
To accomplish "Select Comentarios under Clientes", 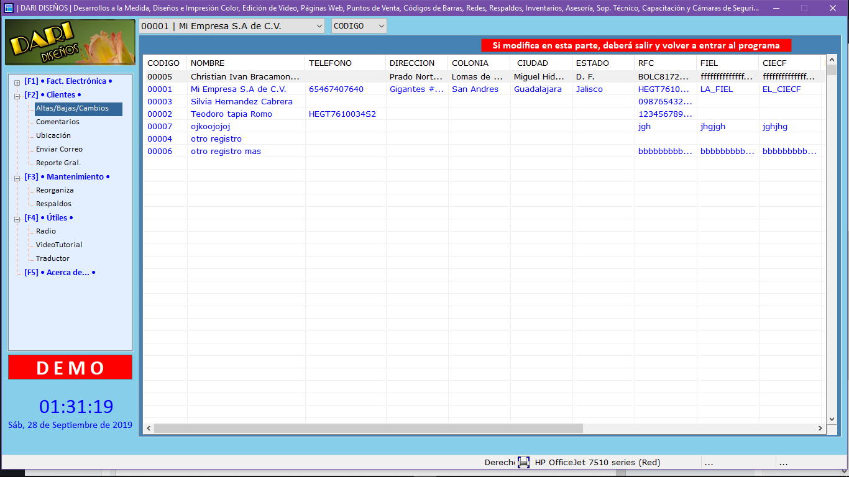I will tap(58, 122).
